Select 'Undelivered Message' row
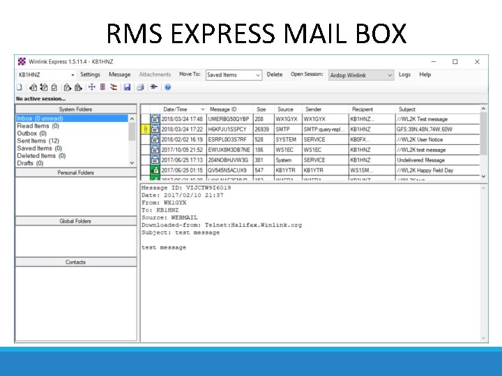The image size is (502, 376). click(310, 160)
